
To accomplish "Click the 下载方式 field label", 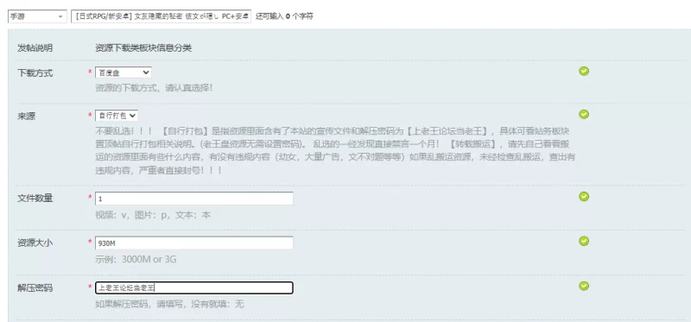I will coord(35,73).
